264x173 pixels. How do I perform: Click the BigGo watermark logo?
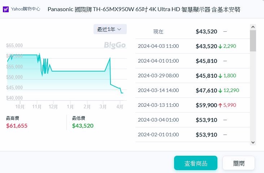(114, 45)
